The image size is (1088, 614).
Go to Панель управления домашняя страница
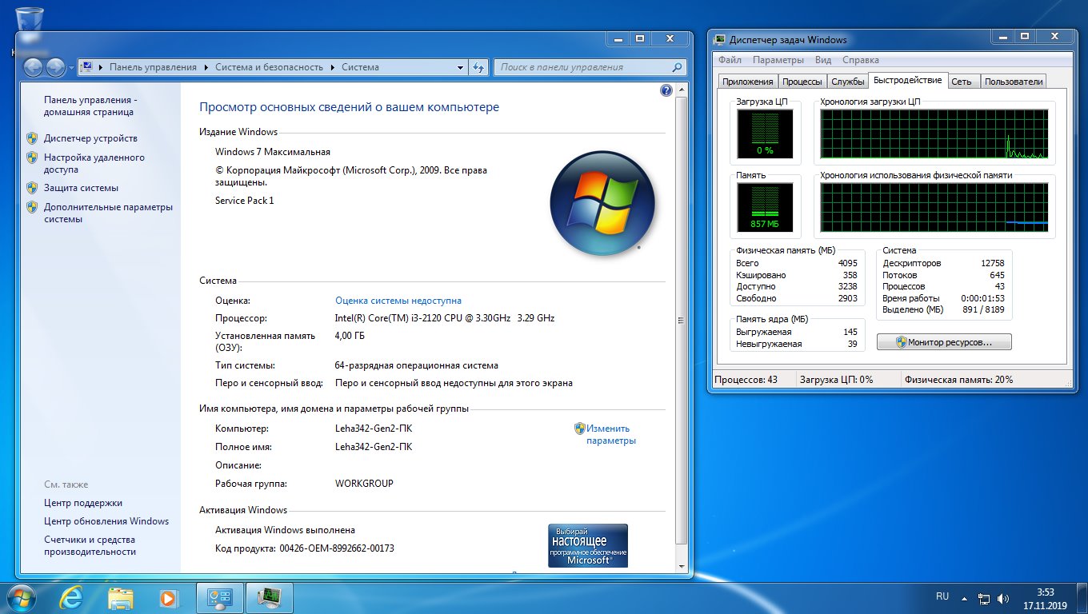click(89, 106)
